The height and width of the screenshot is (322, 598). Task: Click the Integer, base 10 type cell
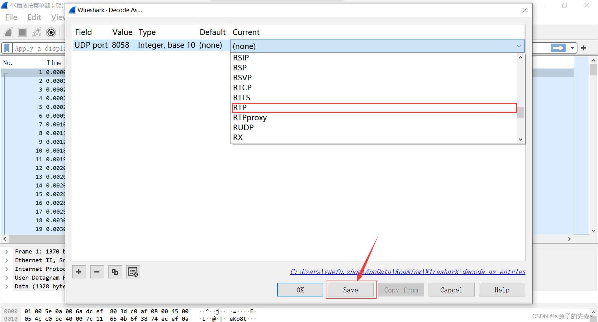point(167,45)
